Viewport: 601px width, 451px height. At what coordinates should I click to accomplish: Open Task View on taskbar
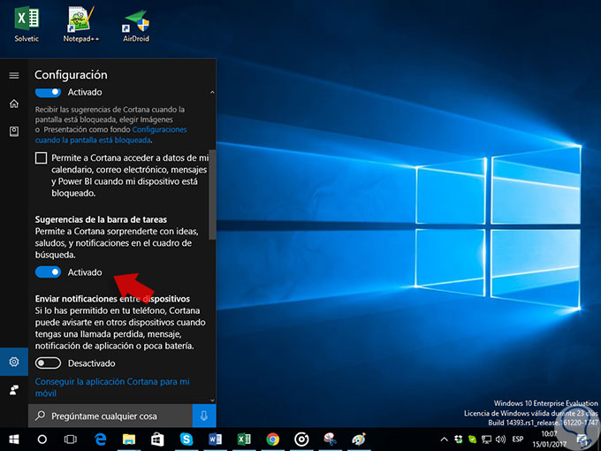pos(70,440)
